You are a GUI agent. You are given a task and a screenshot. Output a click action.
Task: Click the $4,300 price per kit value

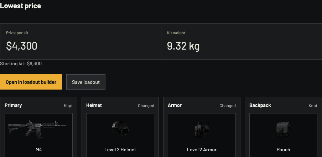[22, 46]
